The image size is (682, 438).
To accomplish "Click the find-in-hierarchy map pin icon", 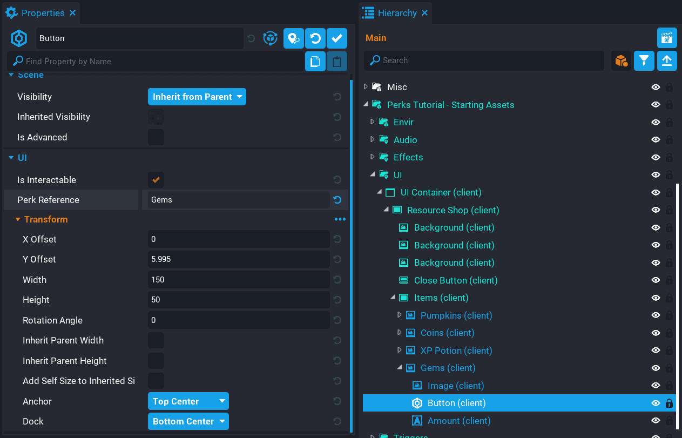I will coord(293,38).
